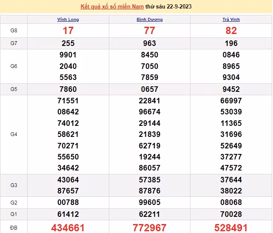Click the G4 number 22841

click(150, 101)
